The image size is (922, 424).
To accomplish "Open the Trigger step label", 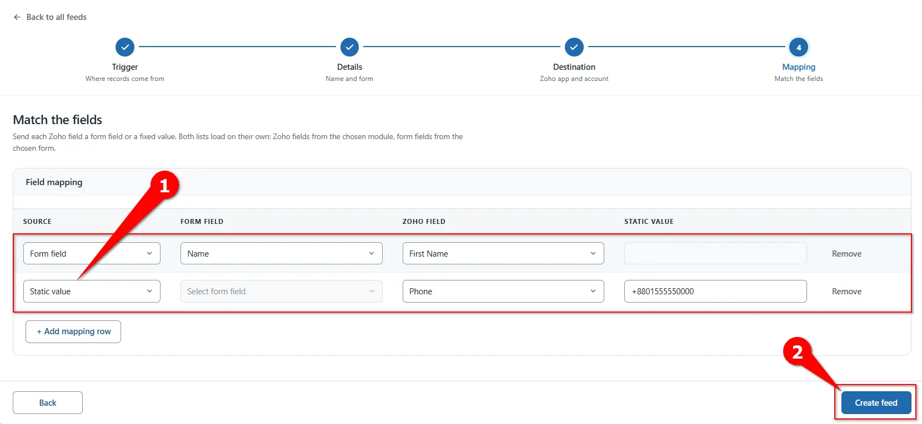I will coord(125,67).
